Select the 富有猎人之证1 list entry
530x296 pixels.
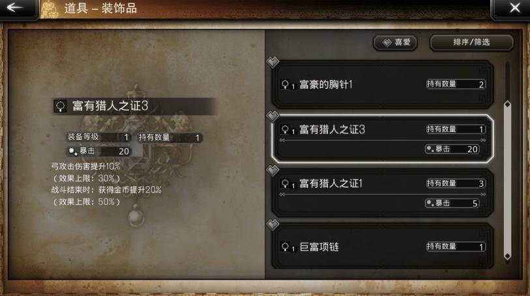coord(383,193)
